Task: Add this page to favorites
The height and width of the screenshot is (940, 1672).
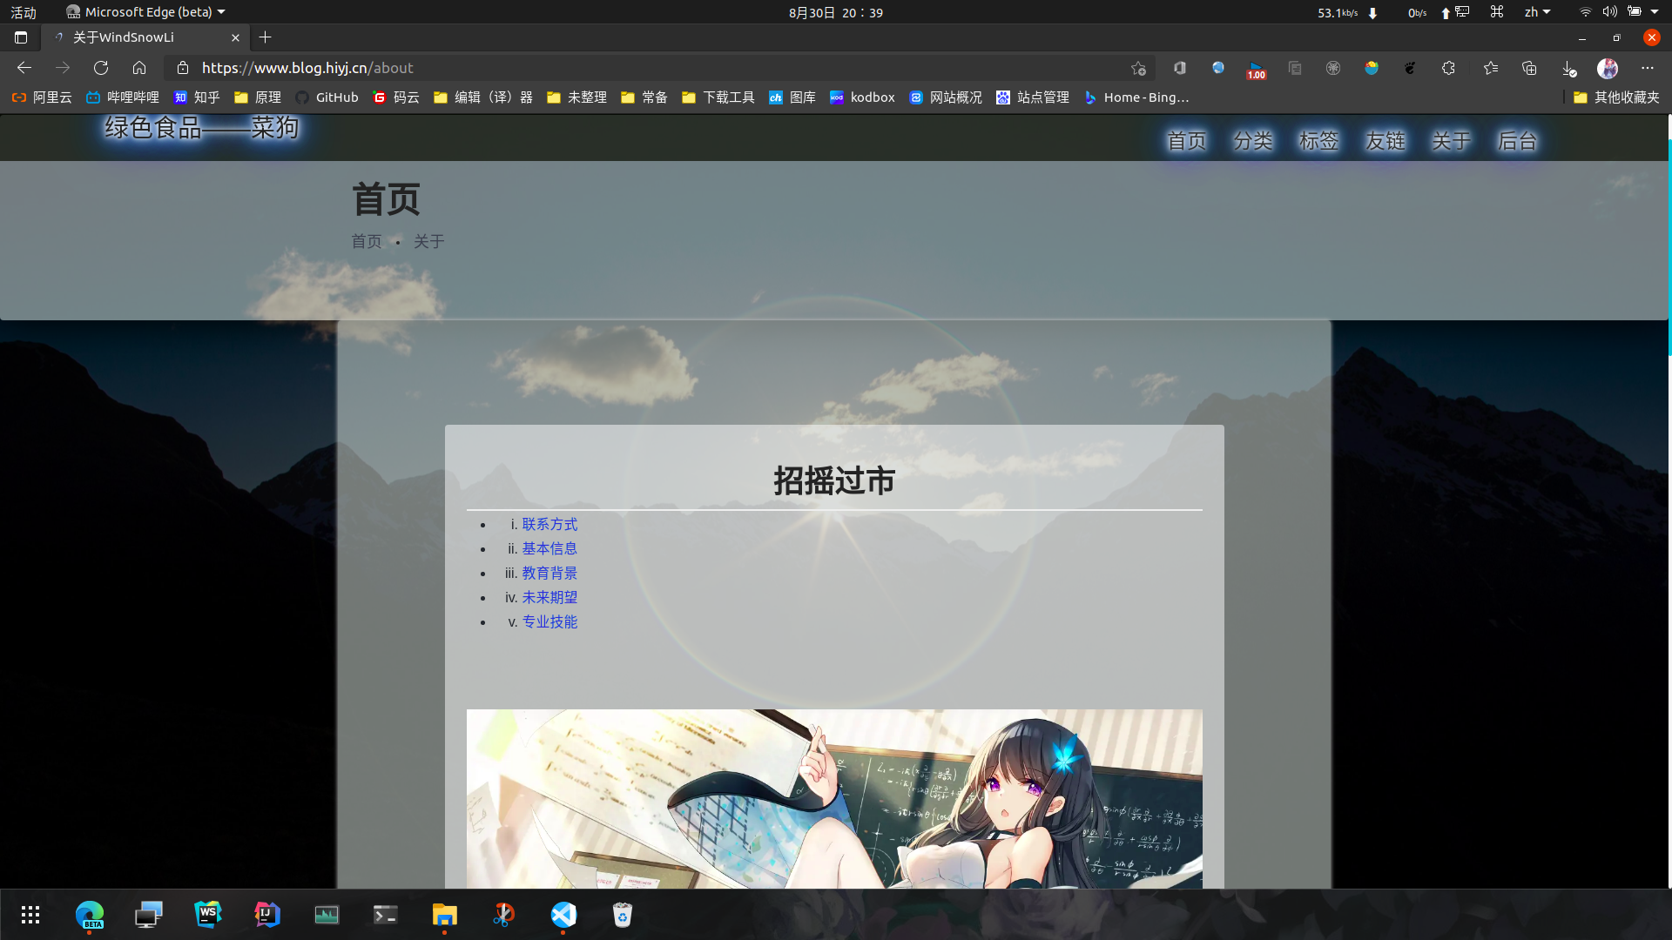Action: [x=1138, y=68]
